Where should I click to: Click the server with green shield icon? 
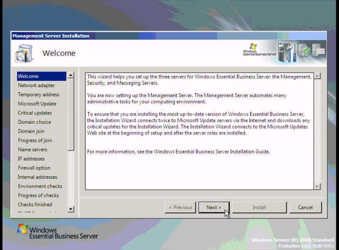click(304, 50)
